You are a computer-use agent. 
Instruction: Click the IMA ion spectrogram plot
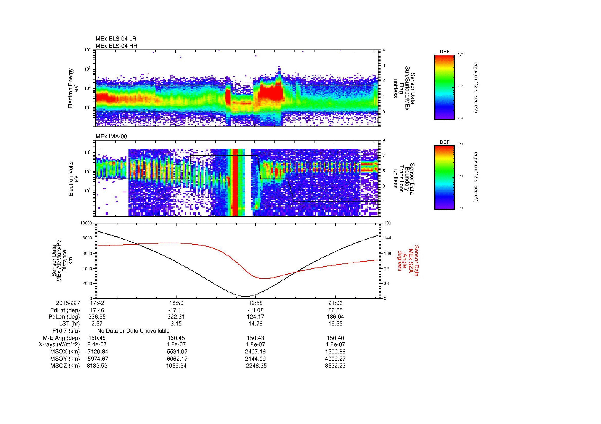click(237, 179)
